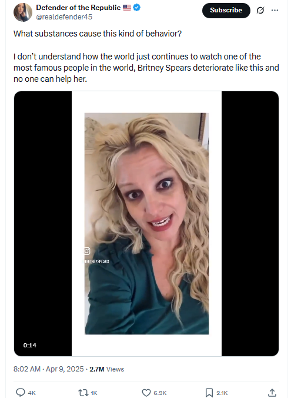This screenshot has width=291, height=398.
Task: Click the 4K replies count
Action: [32, 393]
